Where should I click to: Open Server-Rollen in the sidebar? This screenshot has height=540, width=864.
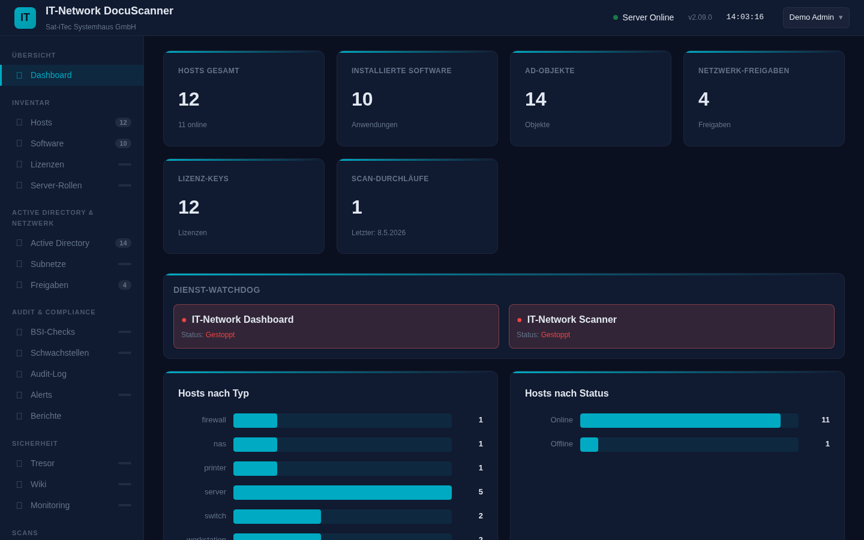point(72,185)
